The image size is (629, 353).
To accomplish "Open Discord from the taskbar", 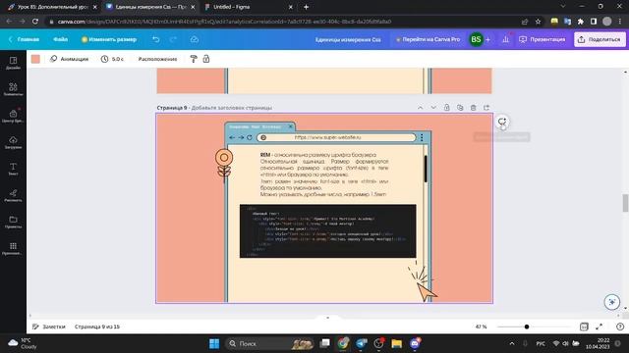I will point(415,343).
